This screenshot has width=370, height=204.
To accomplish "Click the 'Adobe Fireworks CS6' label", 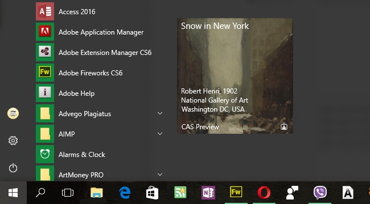I will (91, 73).
